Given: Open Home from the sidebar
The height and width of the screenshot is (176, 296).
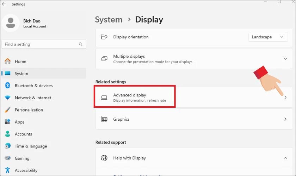Looking at the screenshot, I should click(20, 61).
